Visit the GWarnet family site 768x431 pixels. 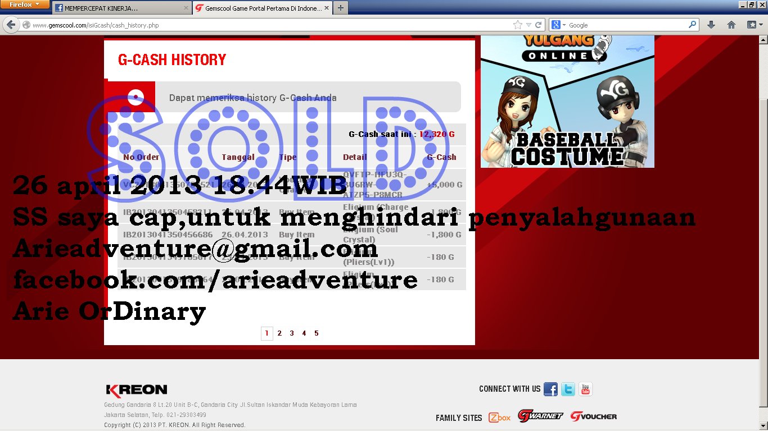pyautogui.click(x=540, y=416)
